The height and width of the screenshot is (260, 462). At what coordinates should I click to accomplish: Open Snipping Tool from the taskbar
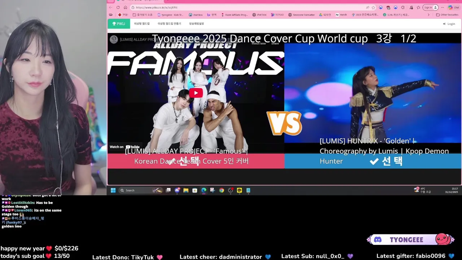(213, 190)
